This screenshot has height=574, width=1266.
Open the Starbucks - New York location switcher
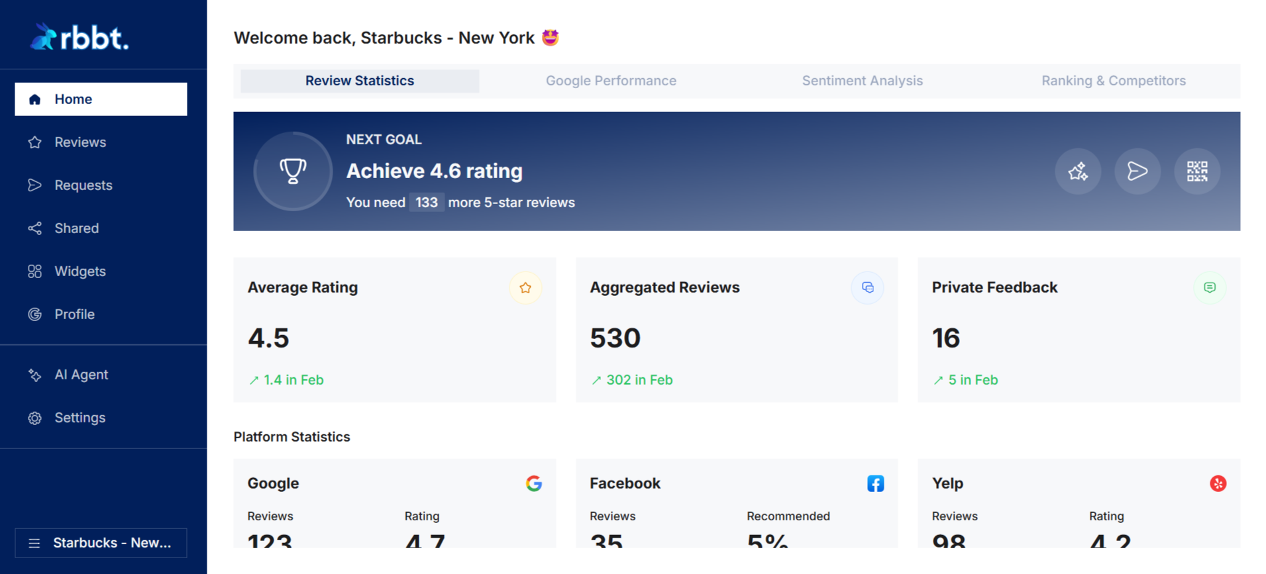[x=100, y=543]
